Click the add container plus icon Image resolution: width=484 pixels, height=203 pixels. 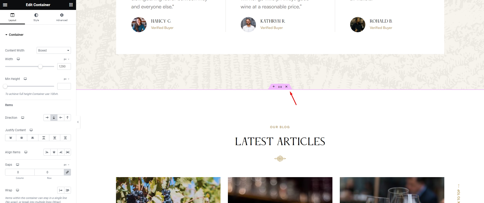(x=274, y=87)
